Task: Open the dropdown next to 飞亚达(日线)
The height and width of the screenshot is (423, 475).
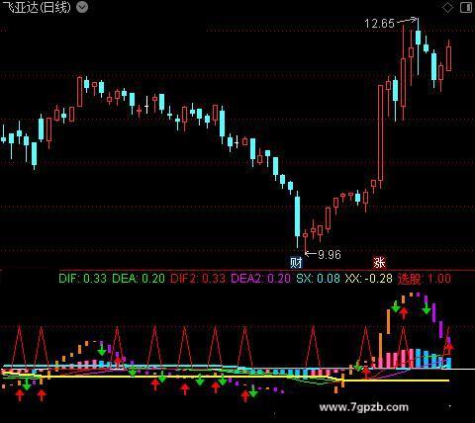Action: click(82, 7)
